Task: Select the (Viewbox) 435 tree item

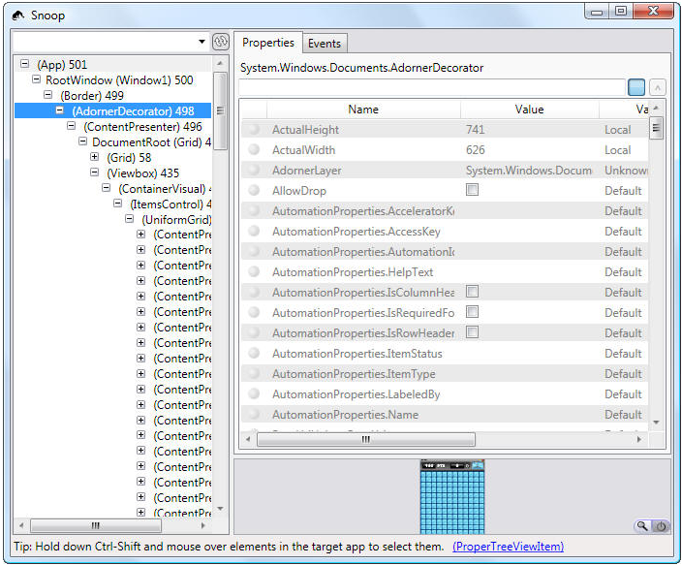Action: (x=143, y=173)
